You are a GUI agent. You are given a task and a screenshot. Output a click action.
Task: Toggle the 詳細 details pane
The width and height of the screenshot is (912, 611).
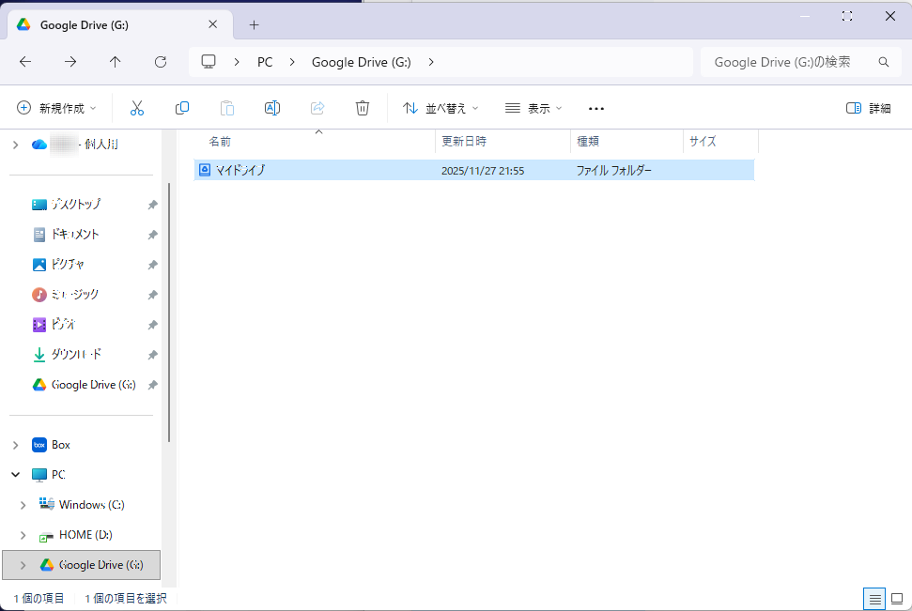[x=868, y=108]
